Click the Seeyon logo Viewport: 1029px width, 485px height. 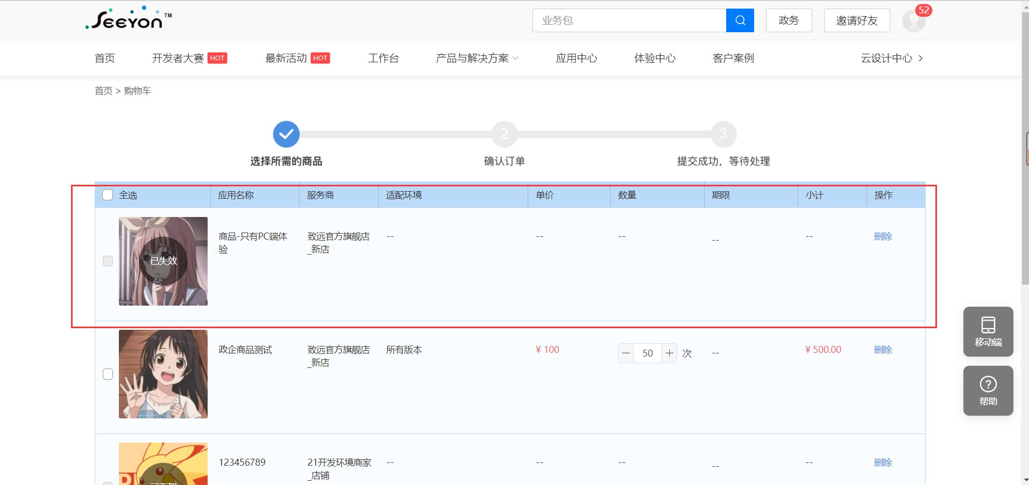[x=129, y=18]
